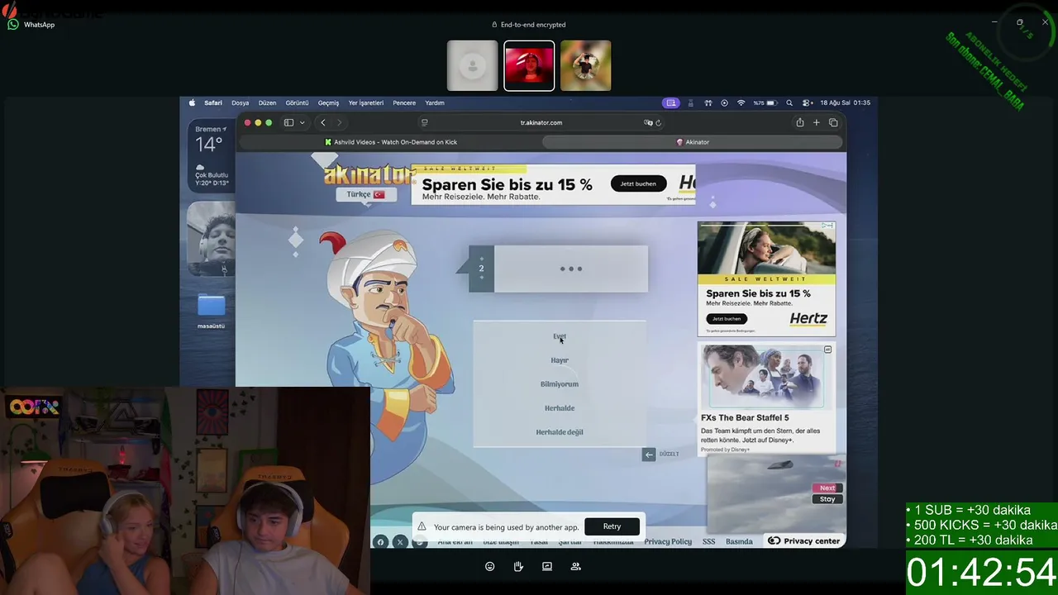The height and width of the screenshot is (595, 1058).
Task: Change the Türkçe language selector
Action: 366,194
